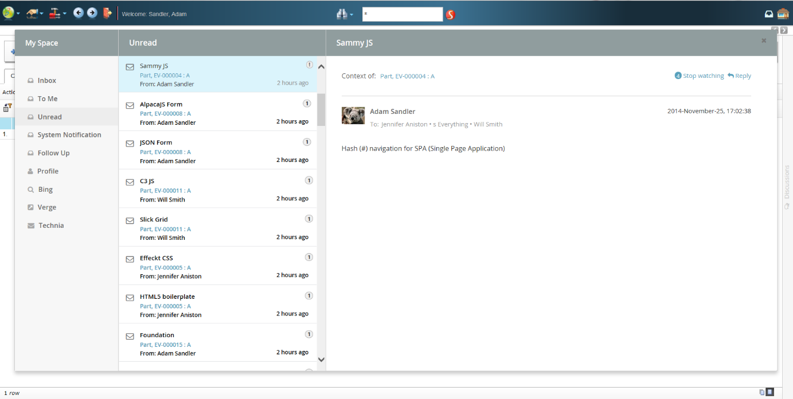Screen dimensions: 793x399
Task: Click the back navigation arrow icon
Action: pos(78,13)
